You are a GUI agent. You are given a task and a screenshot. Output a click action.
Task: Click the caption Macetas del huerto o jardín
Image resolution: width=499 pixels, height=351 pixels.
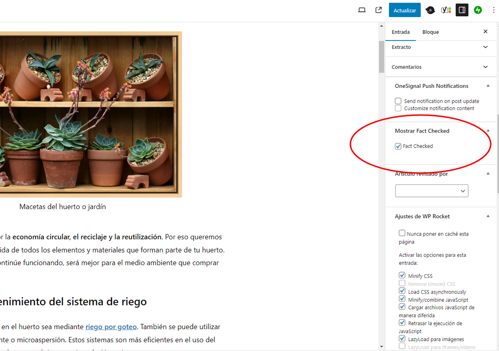(x=63, y=207)
